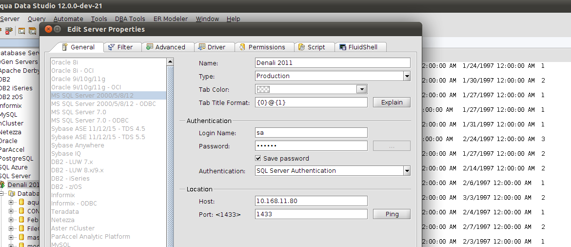Click the Denali 2011 server connection icon
The height and width of the screenshot is (247, 571).
click(2, 185)
